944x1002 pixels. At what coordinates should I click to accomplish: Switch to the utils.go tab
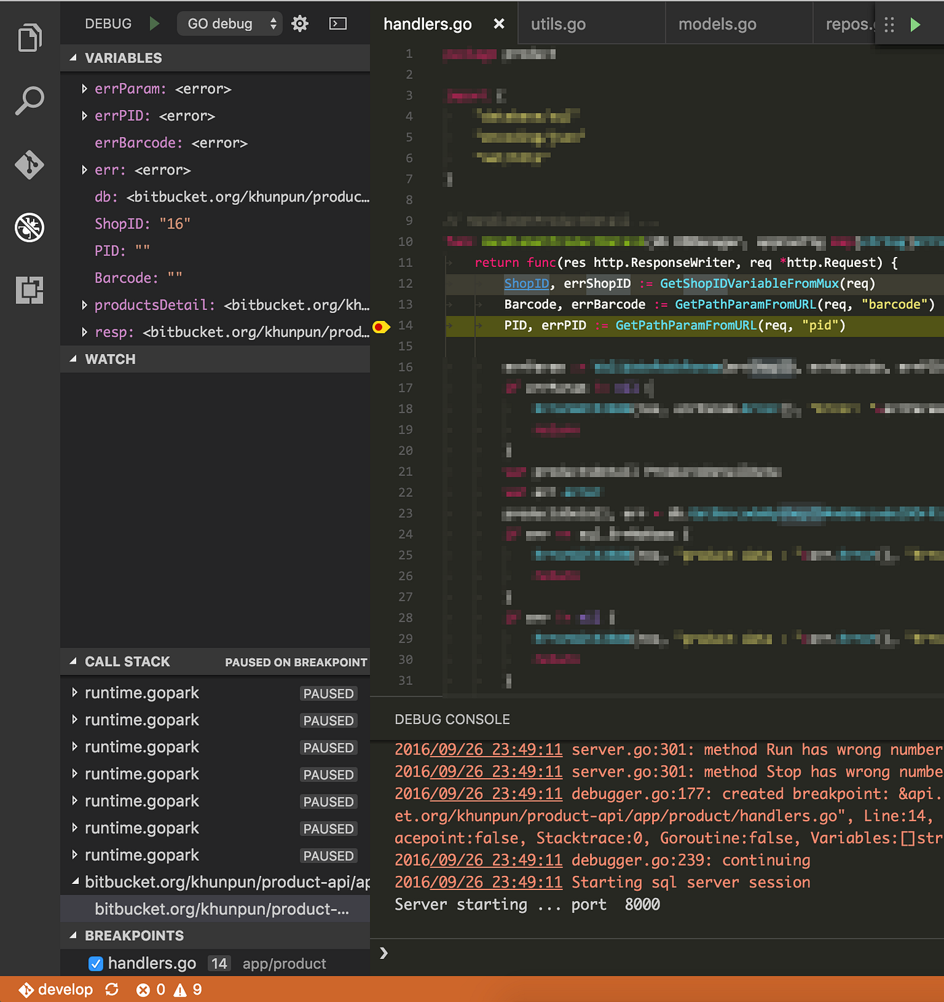[x=558, y=23]
